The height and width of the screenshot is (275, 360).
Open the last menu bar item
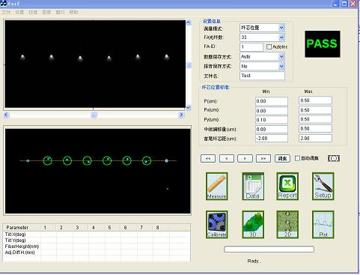pos(73,12)
